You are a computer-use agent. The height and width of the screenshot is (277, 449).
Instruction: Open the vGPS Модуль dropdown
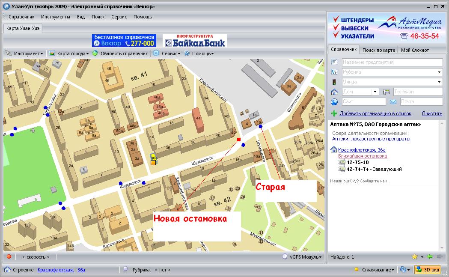302,257
